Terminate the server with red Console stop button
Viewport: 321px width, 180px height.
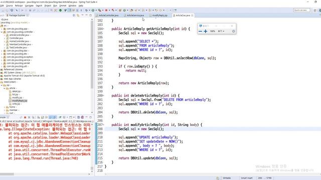click(25, 117)
